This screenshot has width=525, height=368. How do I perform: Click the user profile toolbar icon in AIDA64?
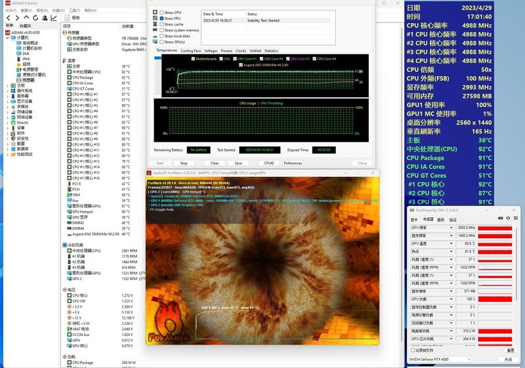[43, 18]
